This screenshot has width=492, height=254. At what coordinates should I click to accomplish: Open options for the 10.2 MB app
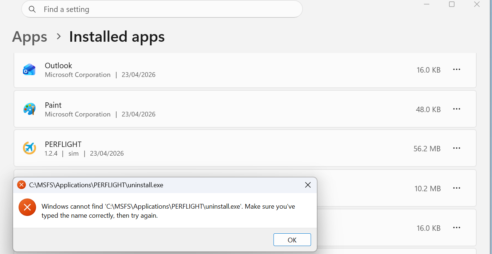(x=457, y=188)
